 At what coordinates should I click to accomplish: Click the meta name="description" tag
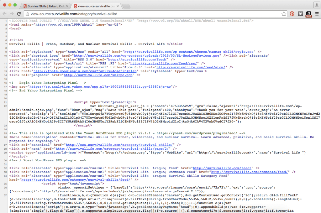[161, 139]
